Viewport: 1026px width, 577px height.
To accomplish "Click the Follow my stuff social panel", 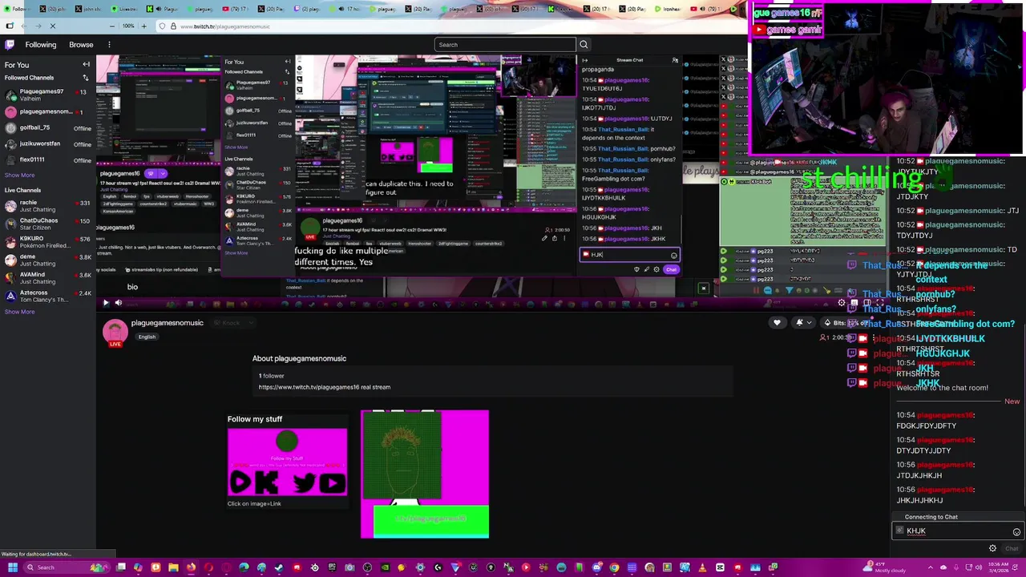I will 288,462.
